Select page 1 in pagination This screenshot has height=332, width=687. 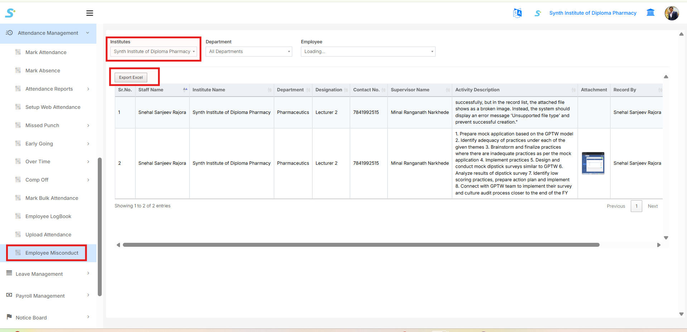click(636, 206)
